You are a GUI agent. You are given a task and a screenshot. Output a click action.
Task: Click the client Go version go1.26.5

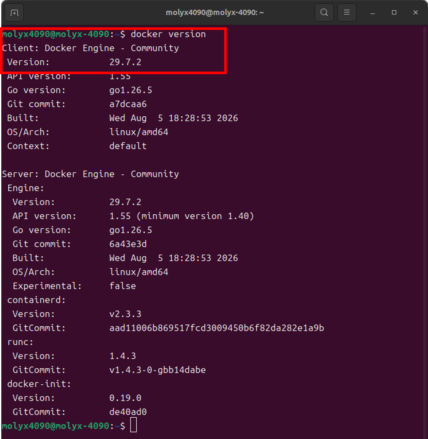tap(131, 90)
